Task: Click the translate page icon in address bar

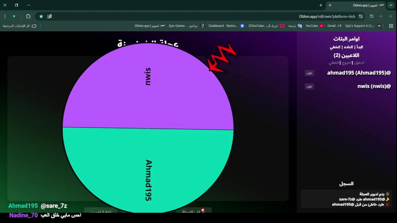Action: click(49, 16)
